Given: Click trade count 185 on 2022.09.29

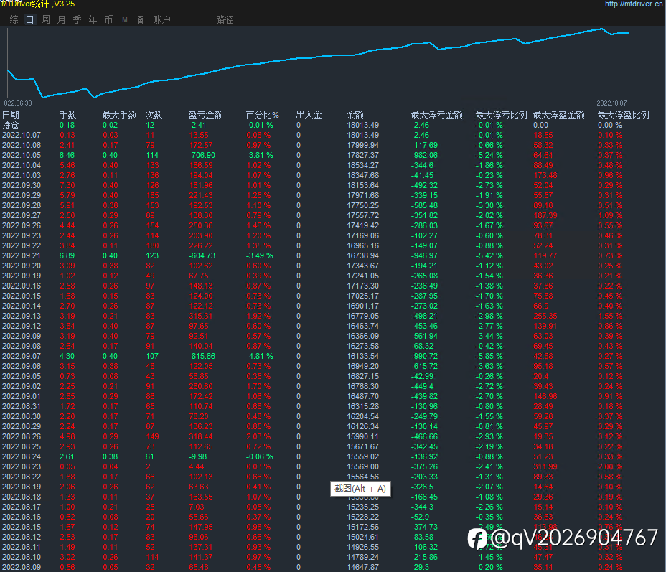Looking at the screenshot, I should [152, 195].
